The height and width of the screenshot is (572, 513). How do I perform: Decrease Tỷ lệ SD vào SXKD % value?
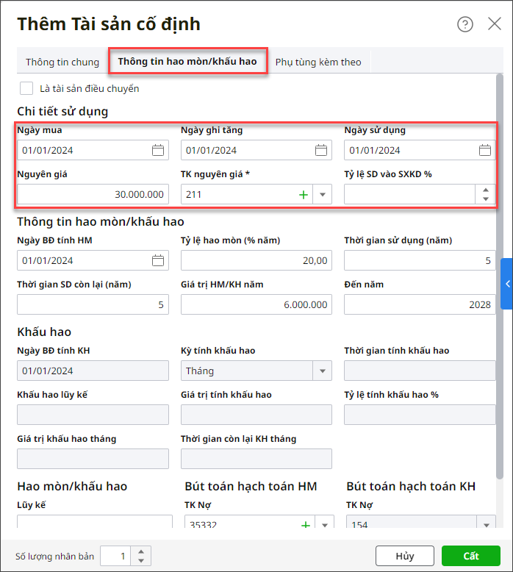point(485,199)
